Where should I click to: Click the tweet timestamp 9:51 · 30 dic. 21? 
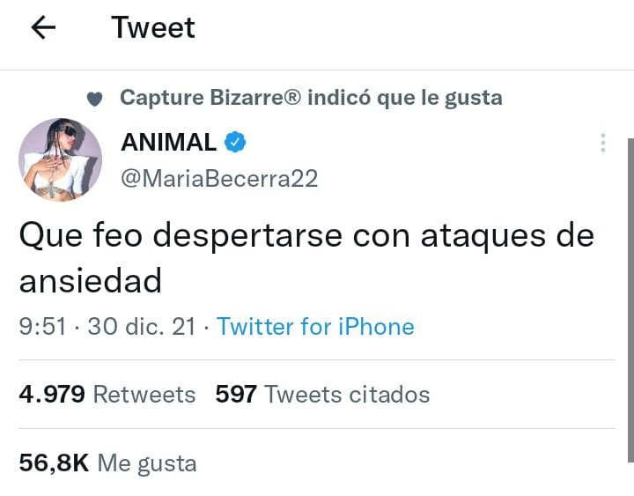(x=107, y=327)
